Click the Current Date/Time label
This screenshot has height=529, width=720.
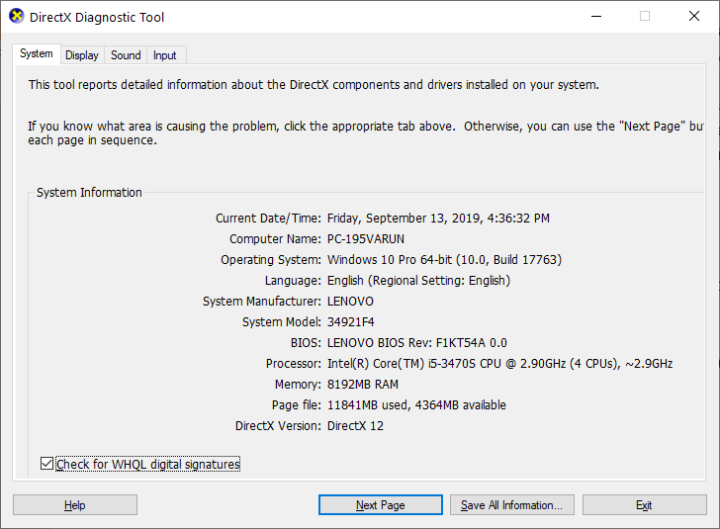click(x=269, y=219)
